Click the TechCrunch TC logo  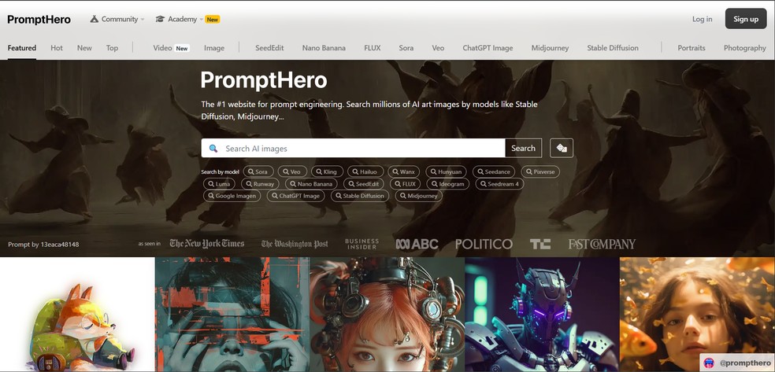[x=540, y=244]
